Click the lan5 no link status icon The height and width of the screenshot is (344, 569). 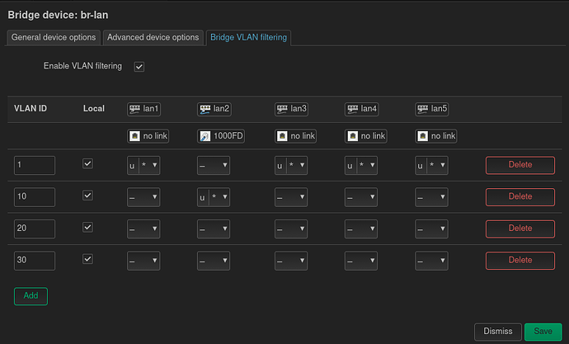pyautogui.click(x=422, y=136)
